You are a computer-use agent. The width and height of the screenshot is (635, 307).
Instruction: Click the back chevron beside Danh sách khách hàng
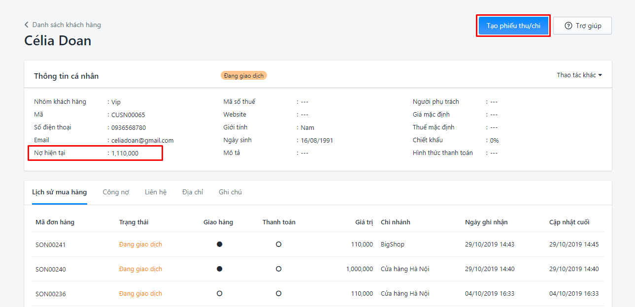(27, 25)
